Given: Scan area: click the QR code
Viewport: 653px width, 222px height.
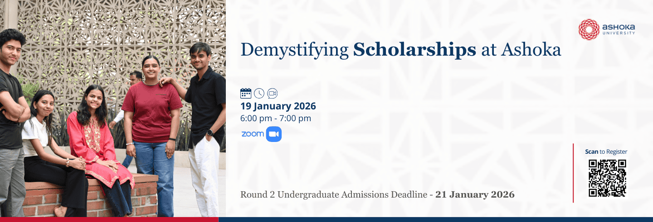Looking at the screenshot, I should (x=607, y=178).
